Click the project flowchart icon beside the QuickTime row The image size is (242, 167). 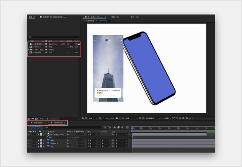click(x=79, y=44)
